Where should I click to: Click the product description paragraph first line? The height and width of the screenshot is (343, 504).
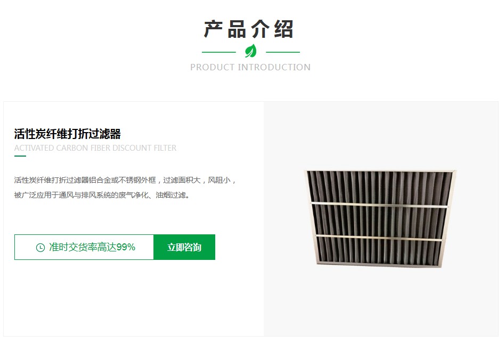point(125,180)
